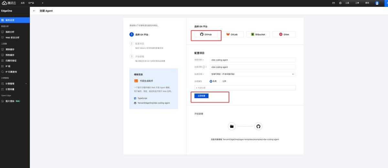
Task: Click the GitHub circle icon under 开始部署
Action: tap(258, 127)
